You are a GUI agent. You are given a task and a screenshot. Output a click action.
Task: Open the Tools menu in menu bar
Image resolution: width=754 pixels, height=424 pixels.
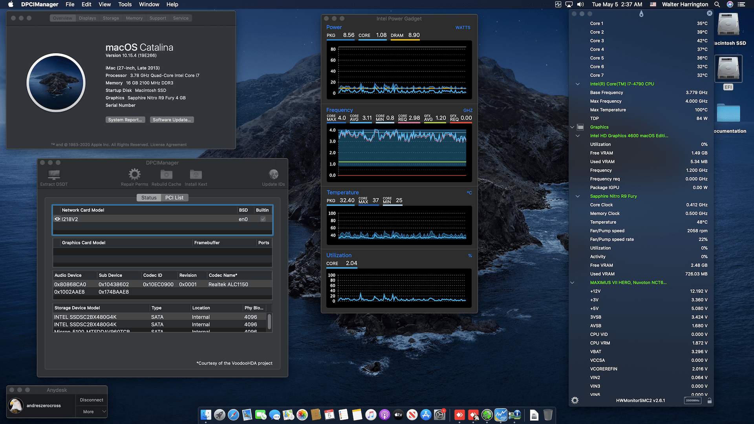coord(125,4)
